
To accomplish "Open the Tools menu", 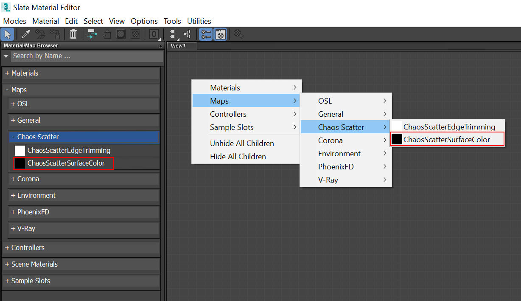I will click(172, 21).
